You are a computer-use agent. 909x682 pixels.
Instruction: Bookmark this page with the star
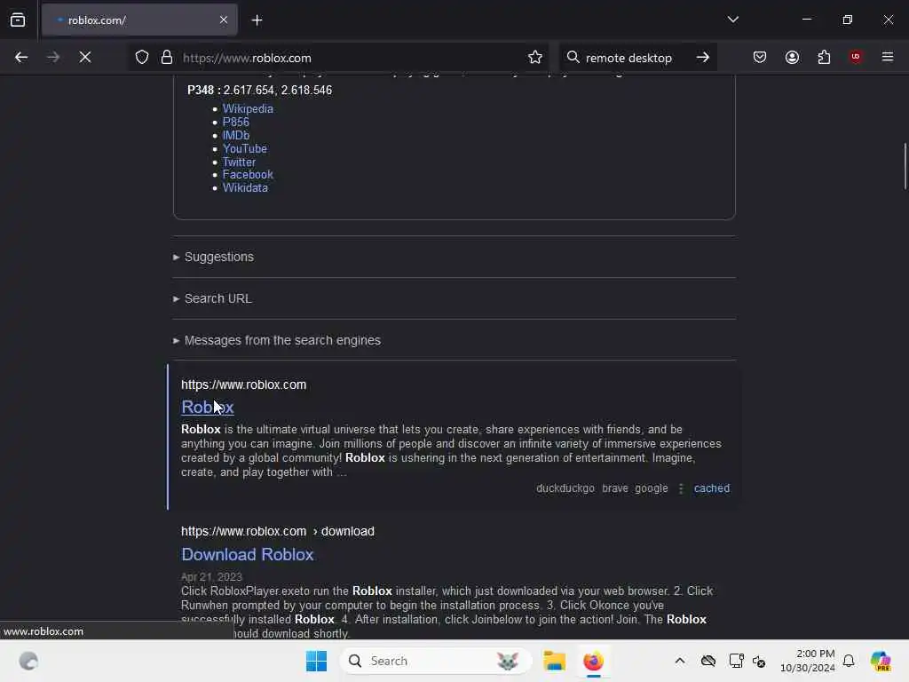535,57
